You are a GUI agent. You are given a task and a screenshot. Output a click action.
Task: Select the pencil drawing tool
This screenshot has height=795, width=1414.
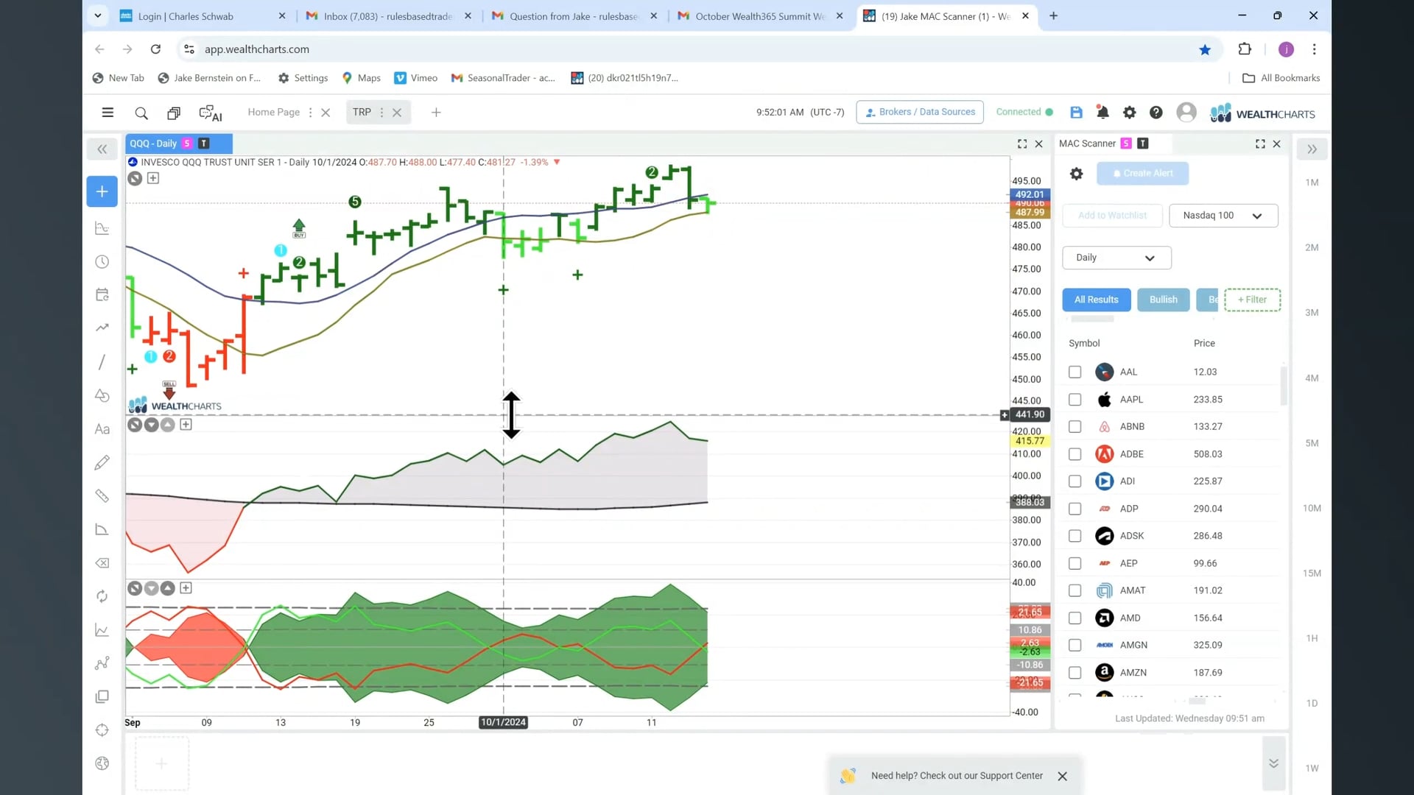tap(102, 462)
